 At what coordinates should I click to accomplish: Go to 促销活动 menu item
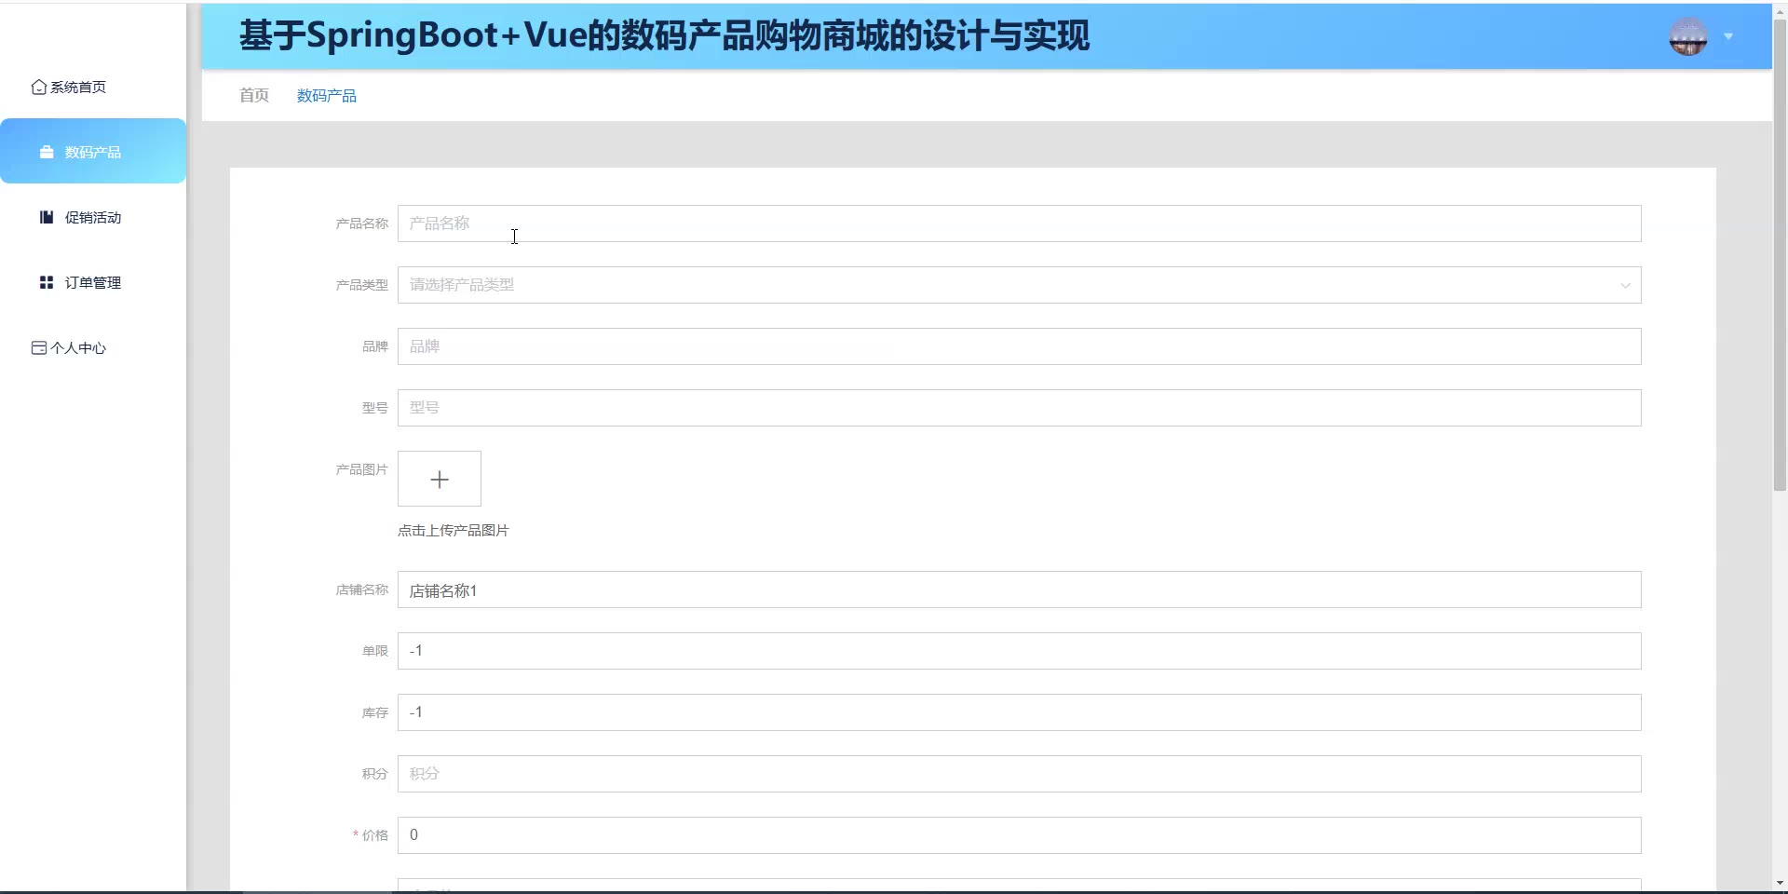coord(93,217)
